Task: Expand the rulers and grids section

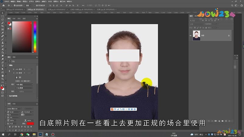Action: (x=8, y=96)
